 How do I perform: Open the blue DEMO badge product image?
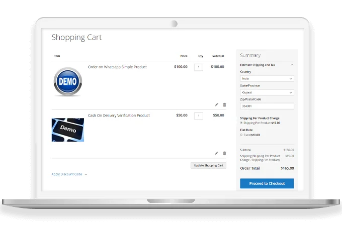(67, 82)
